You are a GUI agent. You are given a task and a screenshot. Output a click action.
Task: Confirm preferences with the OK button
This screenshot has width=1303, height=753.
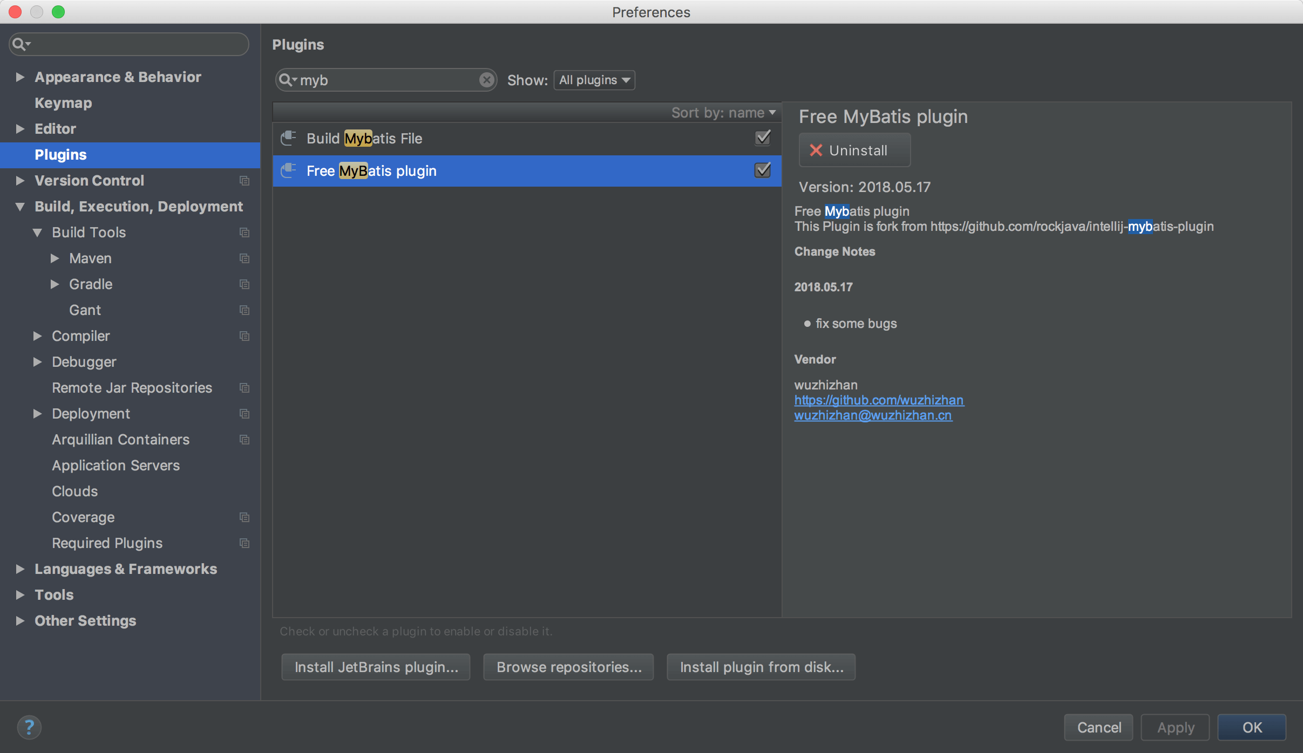click(1252, 728)
